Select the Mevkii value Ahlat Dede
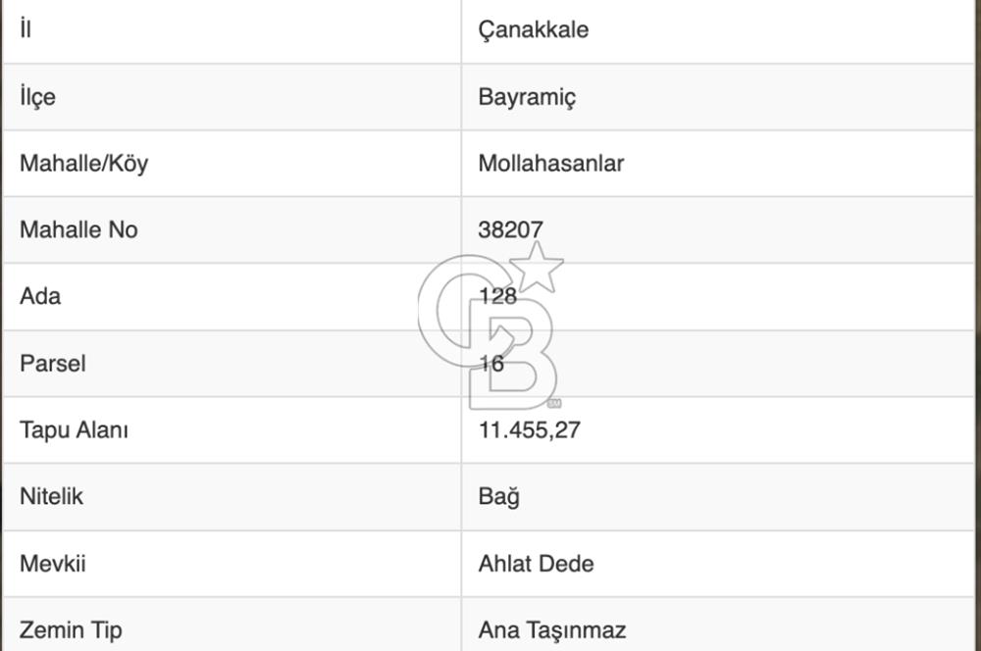This screenshot has height=651, width=981. click(536, 564)
